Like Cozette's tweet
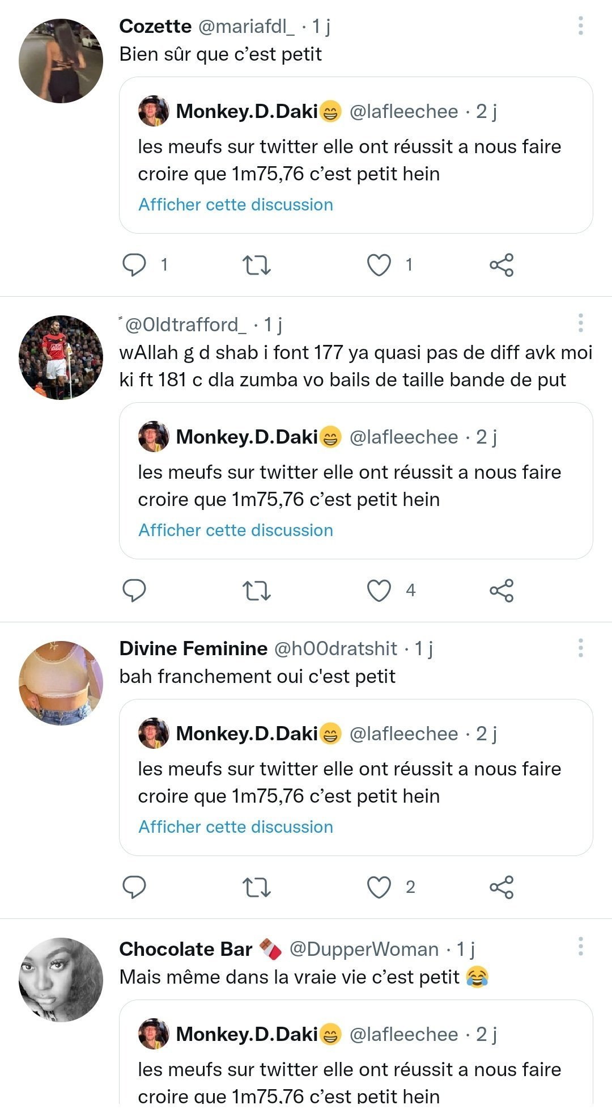612x1109 pixels. click(x=379, y=265)
